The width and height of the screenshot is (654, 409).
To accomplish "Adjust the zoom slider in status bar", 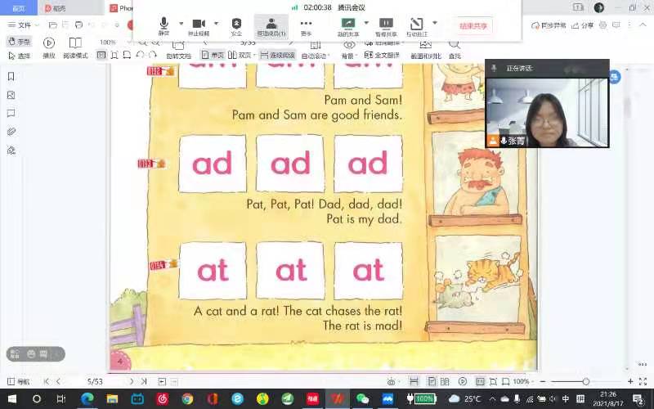I will (x=586, y=382).
